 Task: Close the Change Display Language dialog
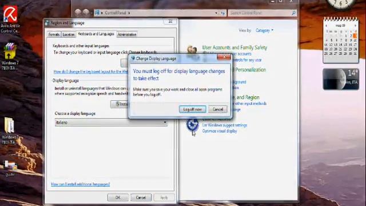click(x=224, y=57)
